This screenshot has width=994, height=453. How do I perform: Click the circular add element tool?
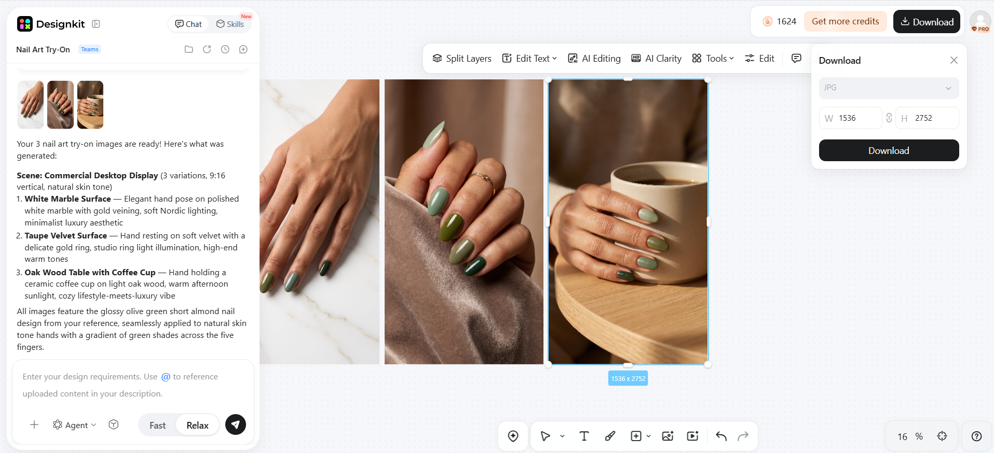[513, 436]
